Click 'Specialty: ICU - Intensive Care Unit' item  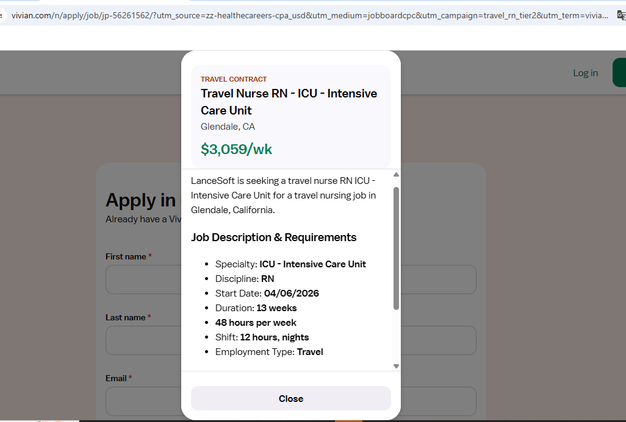click(x=290, y=264)
